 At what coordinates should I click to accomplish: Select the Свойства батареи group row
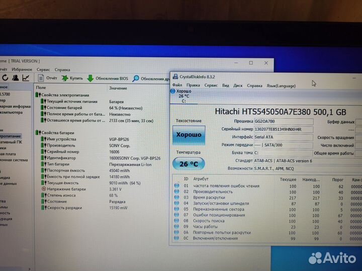55,132
